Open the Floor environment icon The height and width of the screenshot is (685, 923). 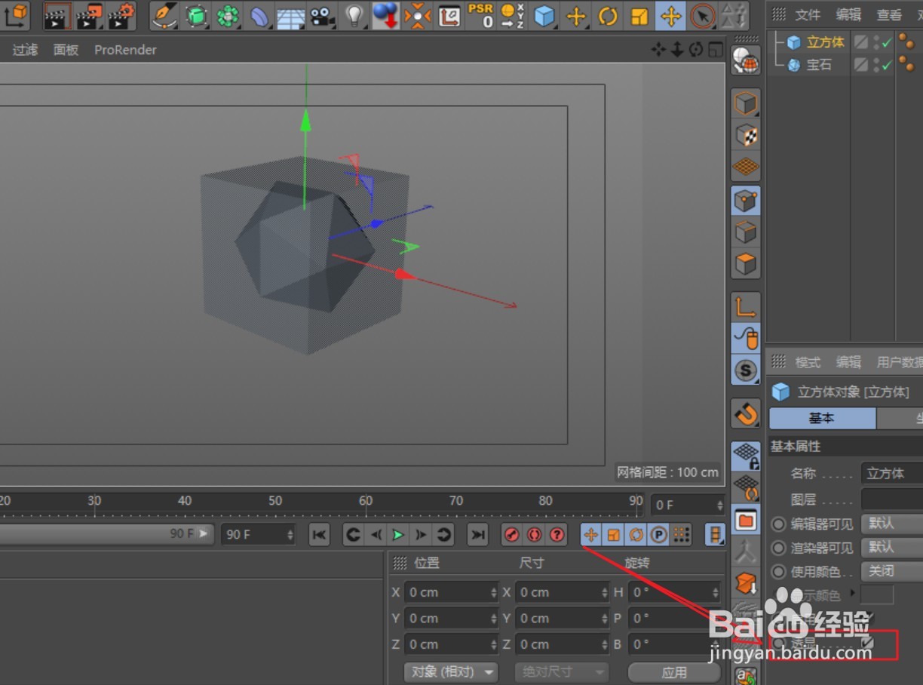click(291, 15)
